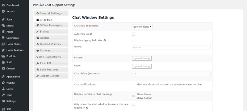Click the Plugins plug icon
Viewport: 247px width, 111px height.
[x=3, y=83]
